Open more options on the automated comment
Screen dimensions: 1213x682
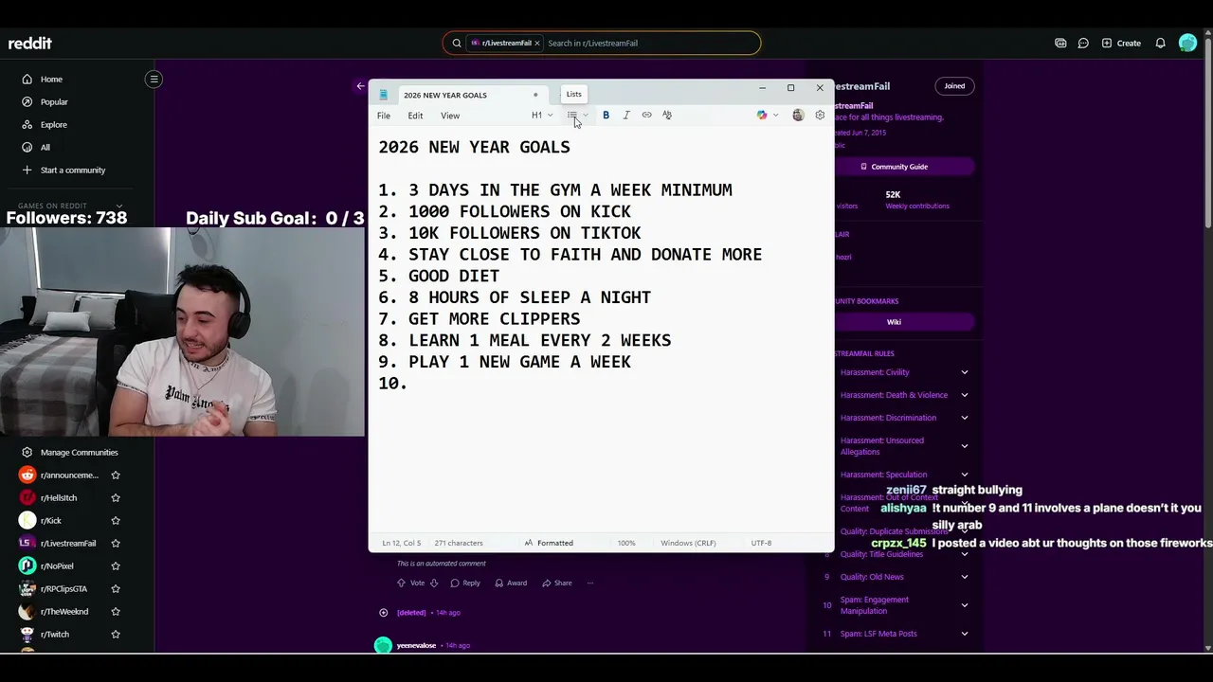coord(590,583)
